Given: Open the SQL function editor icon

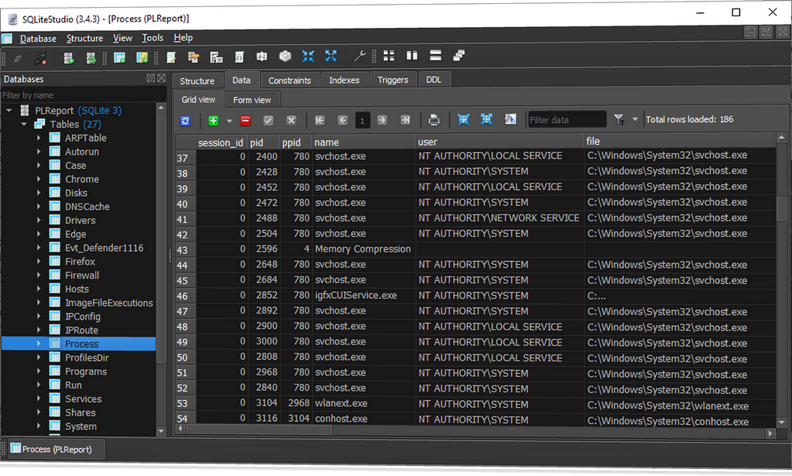Looking at the screenshot, I should click(216, 57).
